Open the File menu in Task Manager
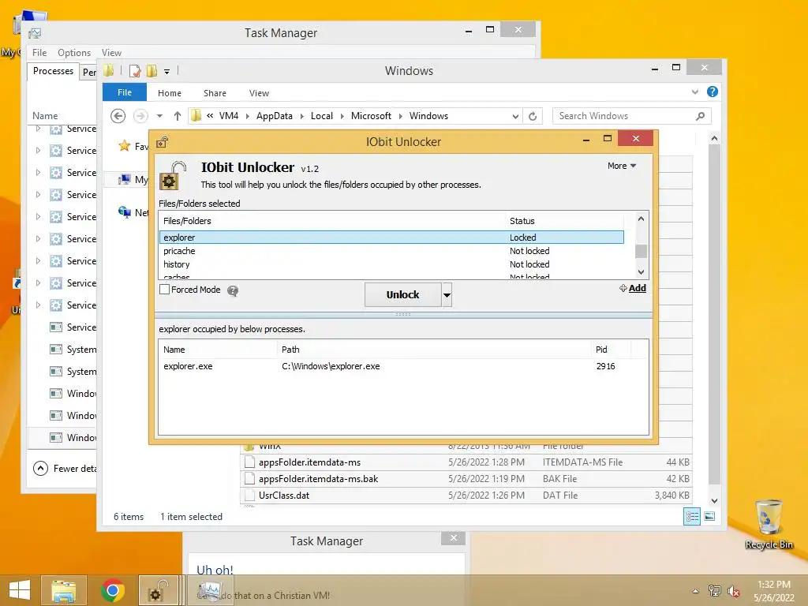Screen dimensions: 808x606 (x=39, y=53)
